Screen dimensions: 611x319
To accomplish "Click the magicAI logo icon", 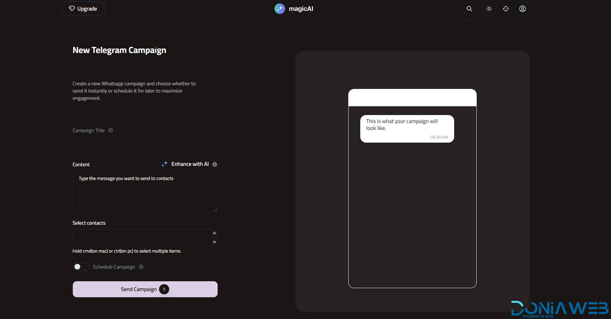I will tap(279, 9).
